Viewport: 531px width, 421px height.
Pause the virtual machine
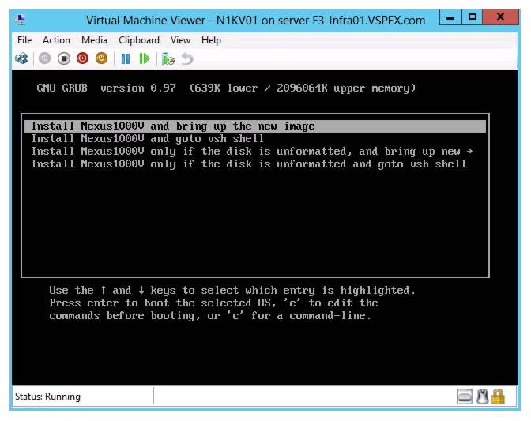coord(126,59)
